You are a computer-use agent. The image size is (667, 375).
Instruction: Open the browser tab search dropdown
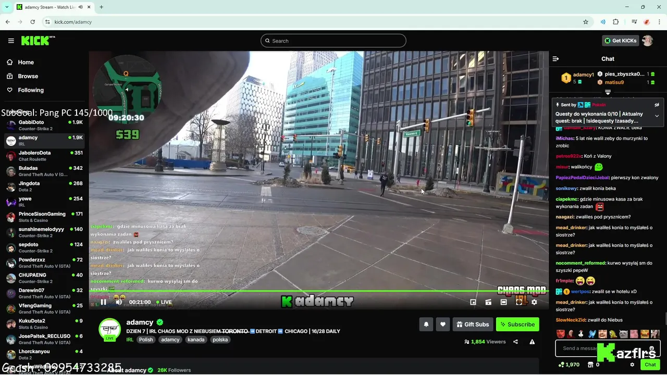point(7,7)
